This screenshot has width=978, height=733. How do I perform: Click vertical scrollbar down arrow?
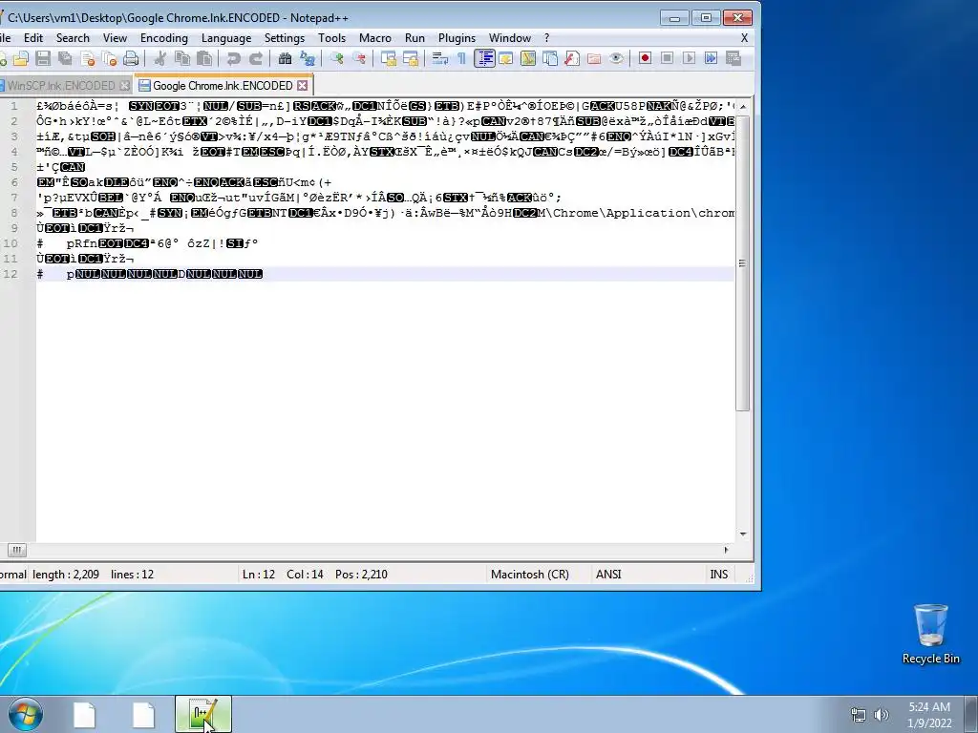click(743, 534)
